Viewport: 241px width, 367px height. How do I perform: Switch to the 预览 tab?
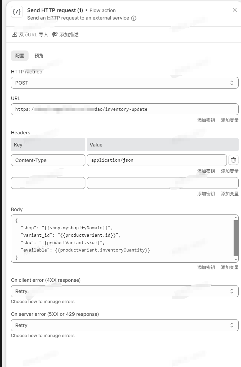click(39, 56)
